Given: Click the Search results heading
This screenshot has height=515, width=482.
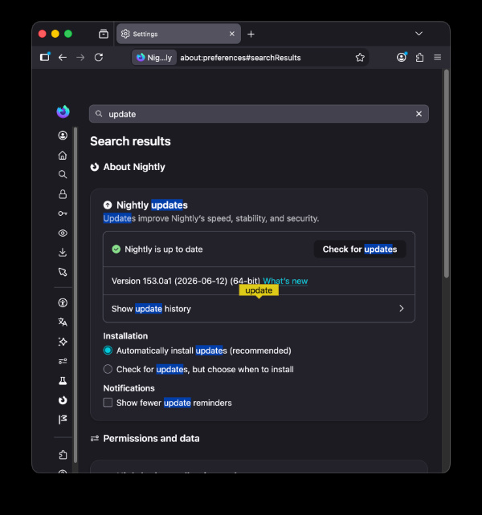Looking at the screenshot, I should [130, 141].
